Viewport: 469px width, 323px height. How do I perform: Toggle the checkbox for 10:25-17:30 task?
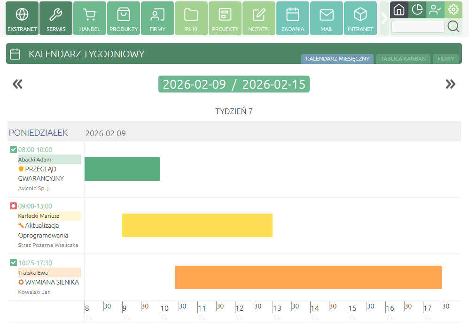click(13, 262)
